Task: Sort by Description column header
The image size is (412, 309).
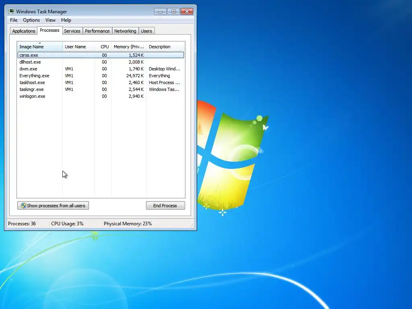Action: point(165,47)
